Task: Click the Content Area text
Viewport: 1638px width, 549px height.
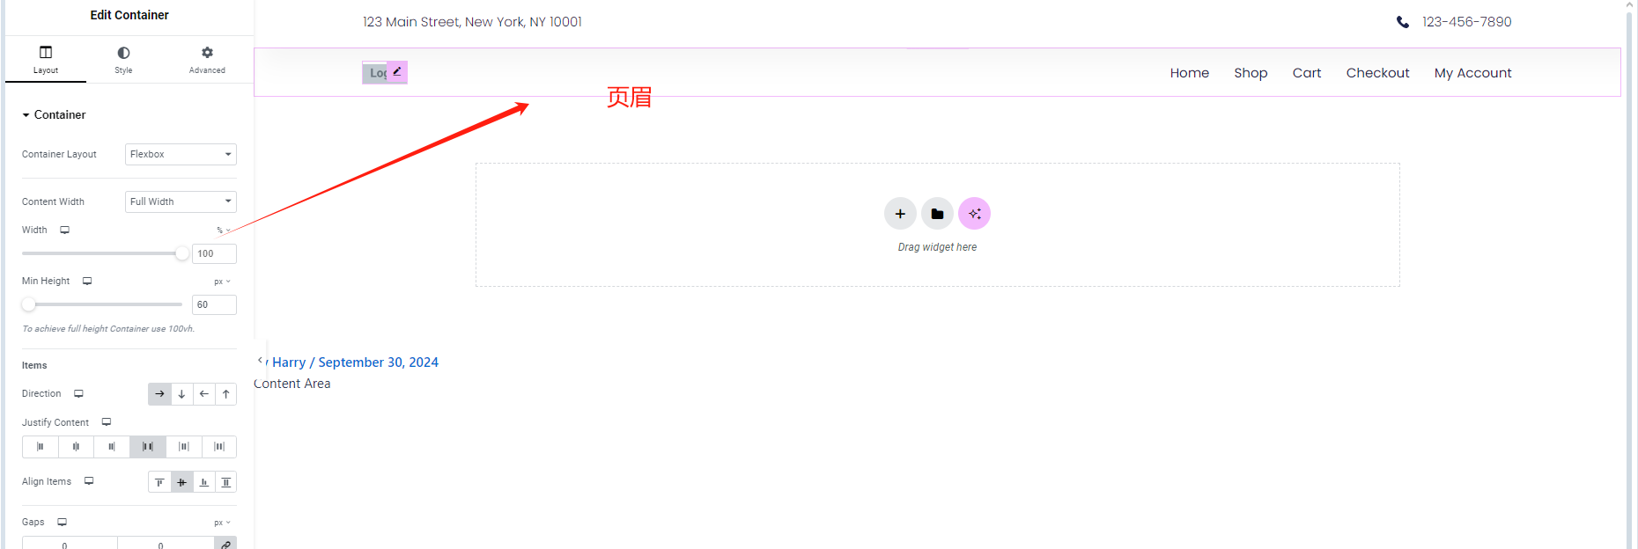Action: (x=292, y=384)
